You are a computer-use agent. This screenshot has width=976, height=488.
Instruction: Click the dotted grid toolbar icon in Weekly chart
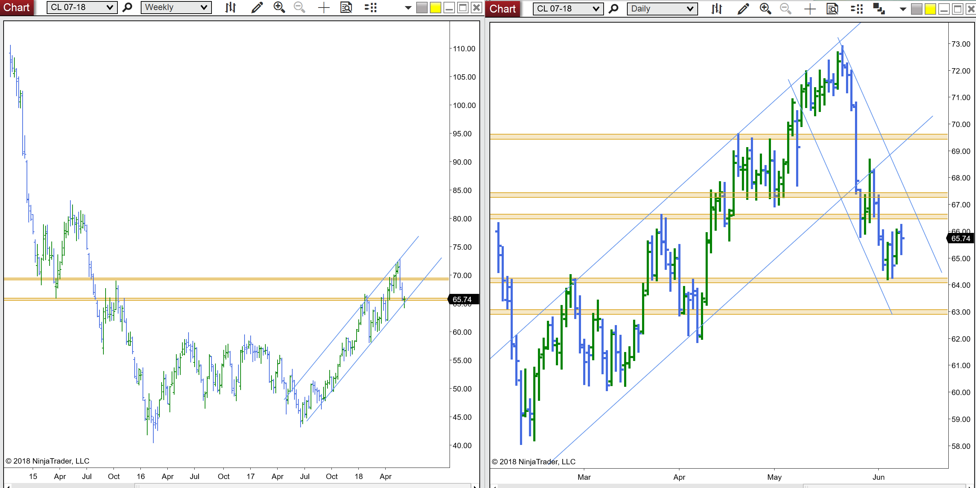(x=370, y=8)
